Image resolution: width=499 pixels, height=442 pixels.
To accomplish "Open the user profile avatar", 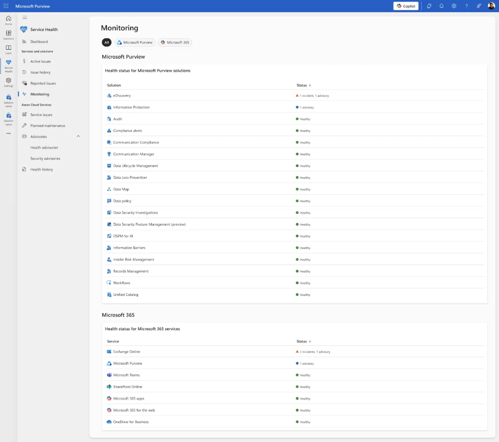I will point(491,6).
